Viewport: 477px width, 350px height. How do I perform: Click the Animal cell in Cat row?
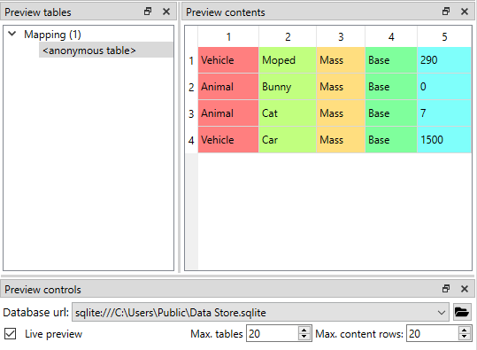pyautogui.click(x=228, y=113)
